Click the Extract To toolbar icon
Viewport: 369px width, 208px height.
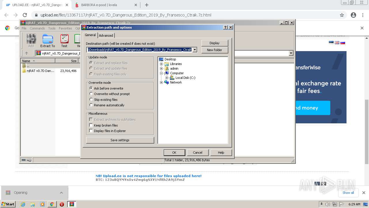(48, 40)
